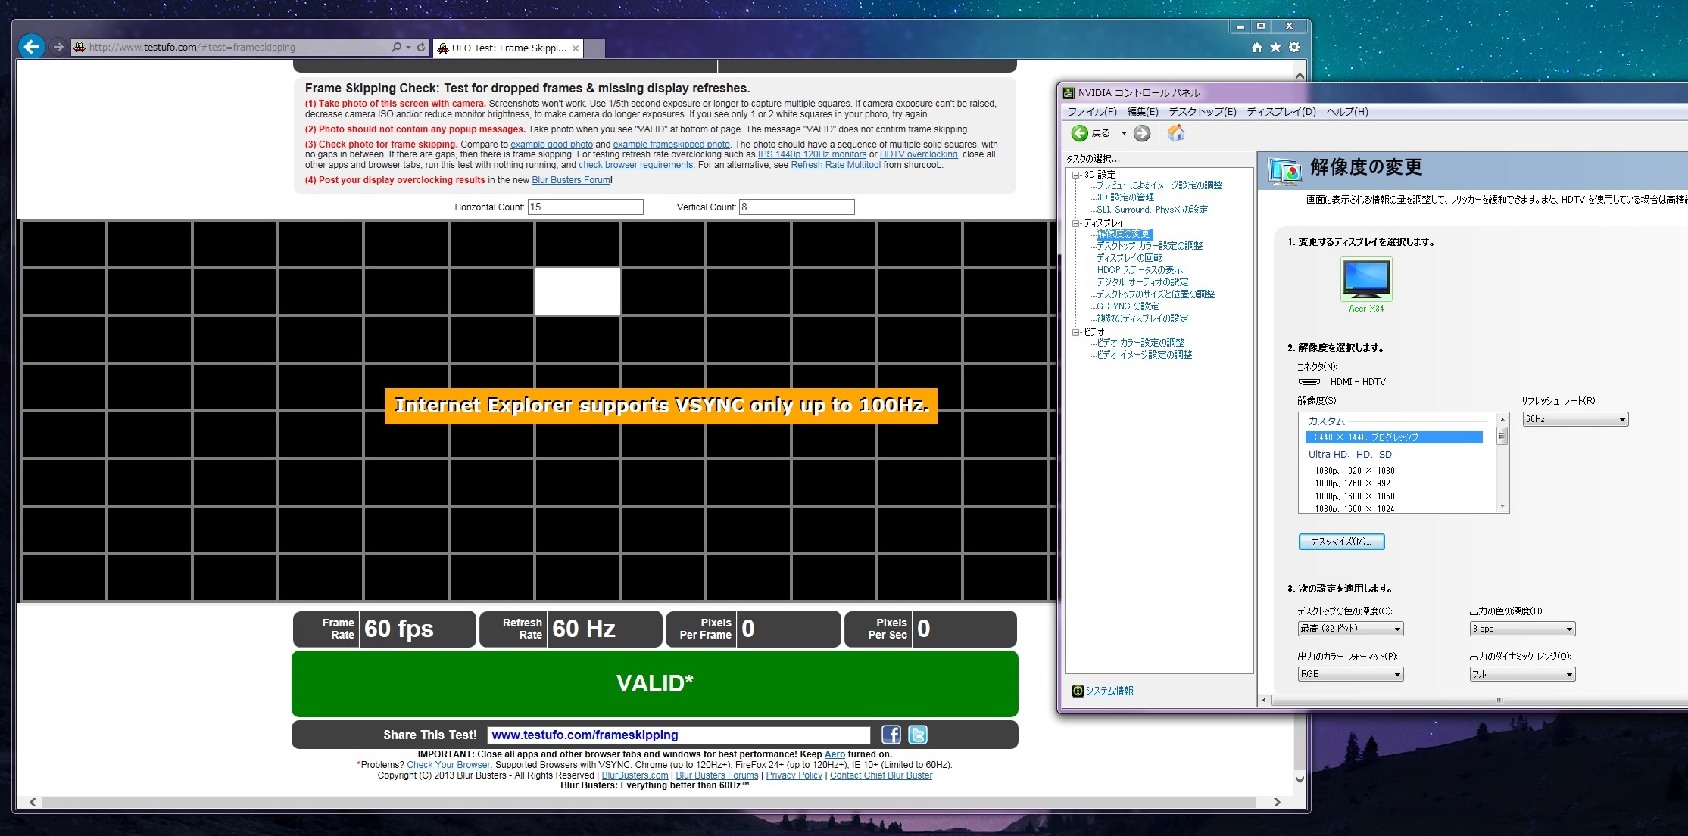This screenshot has width=1688, height=836.
Task: Click the green VALID* status bar
Action: 655,683
